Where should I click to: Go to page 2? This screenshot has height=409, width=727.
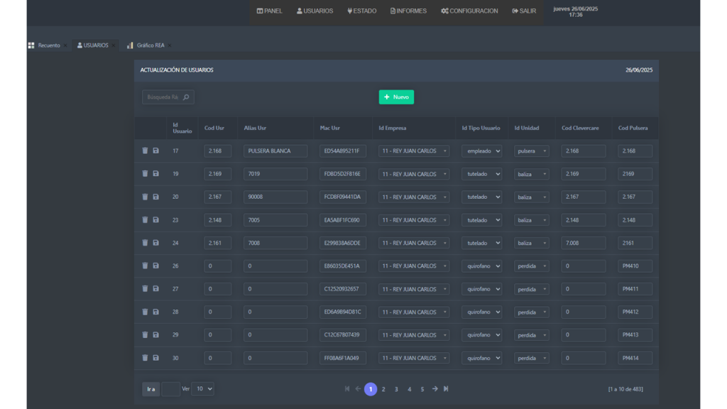click(383, 389)
